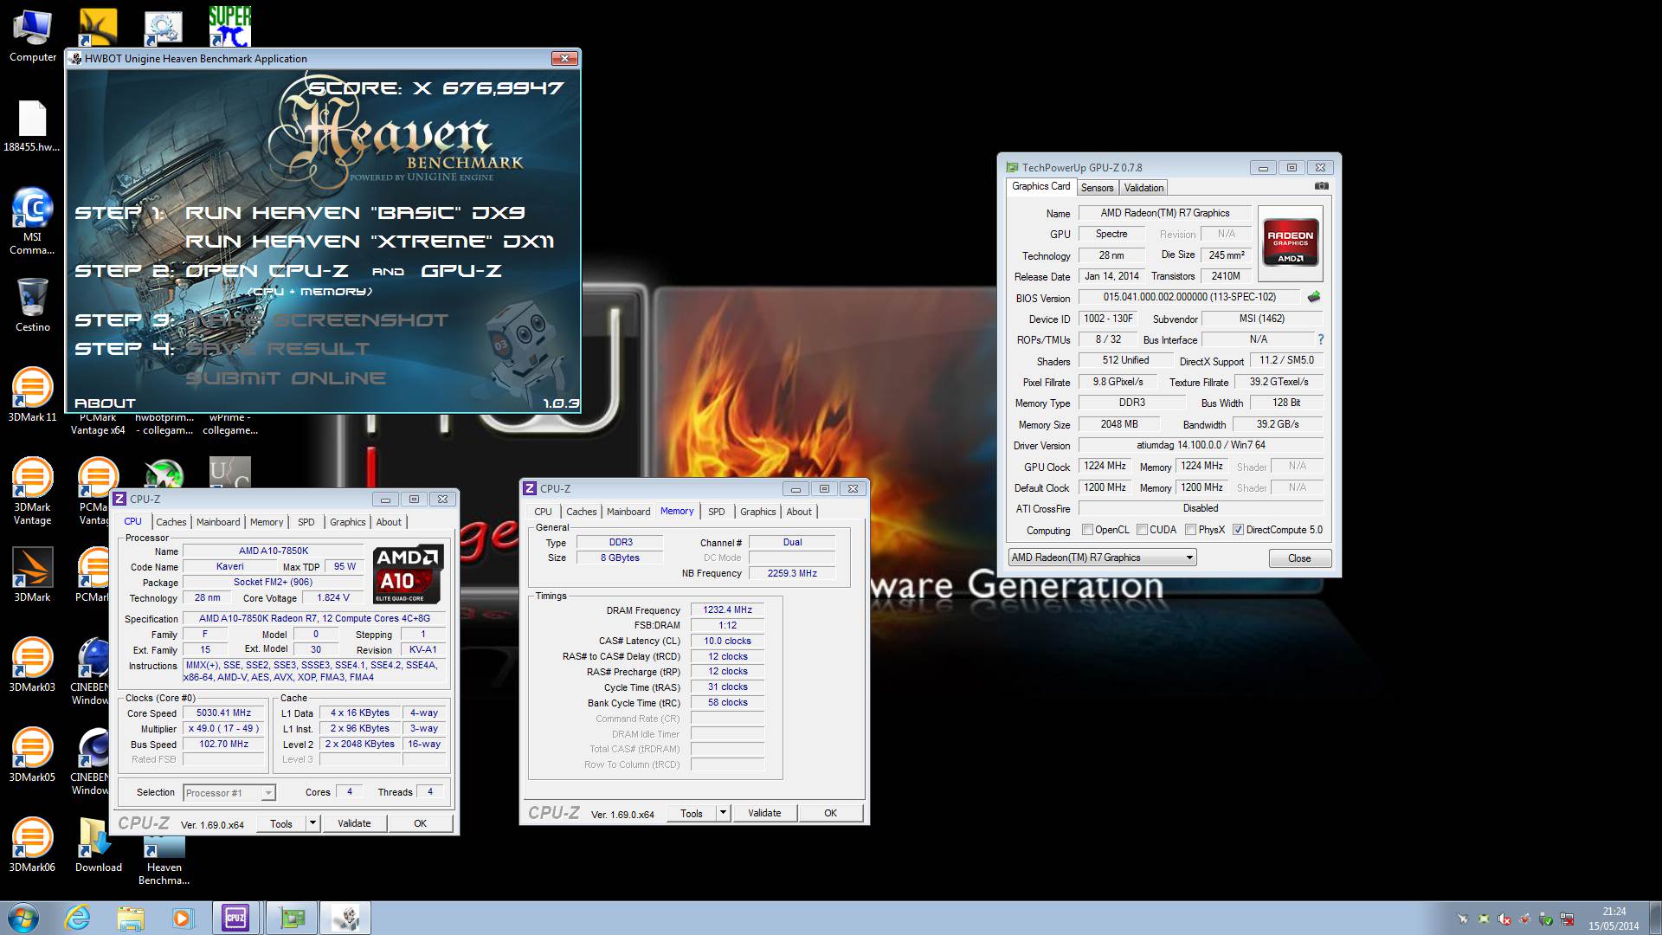Click Validate in CPU-Z Memory window
Viewport: 1662px width, 935px height.
point(764,813)
